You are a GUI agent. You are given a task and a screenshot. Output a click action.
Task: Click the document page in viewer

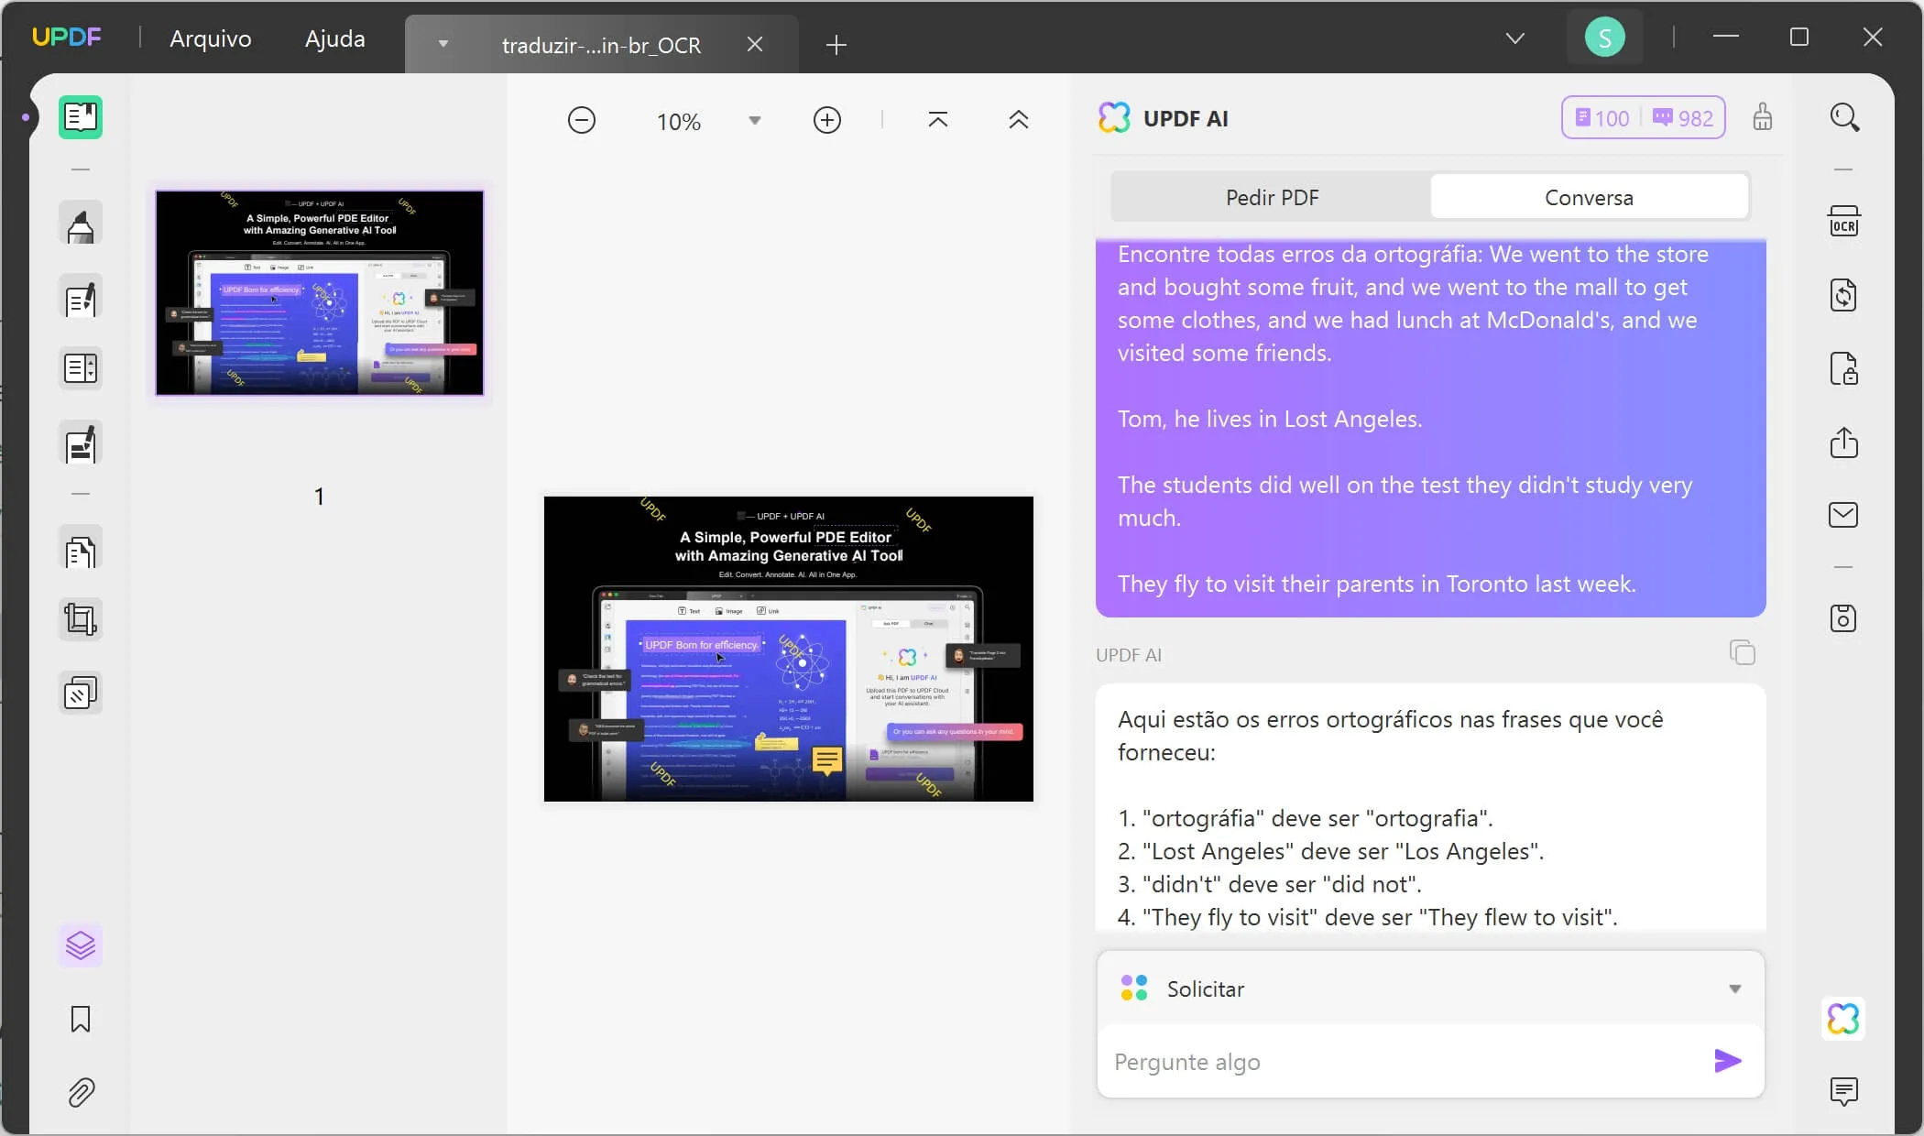[789, 649]
